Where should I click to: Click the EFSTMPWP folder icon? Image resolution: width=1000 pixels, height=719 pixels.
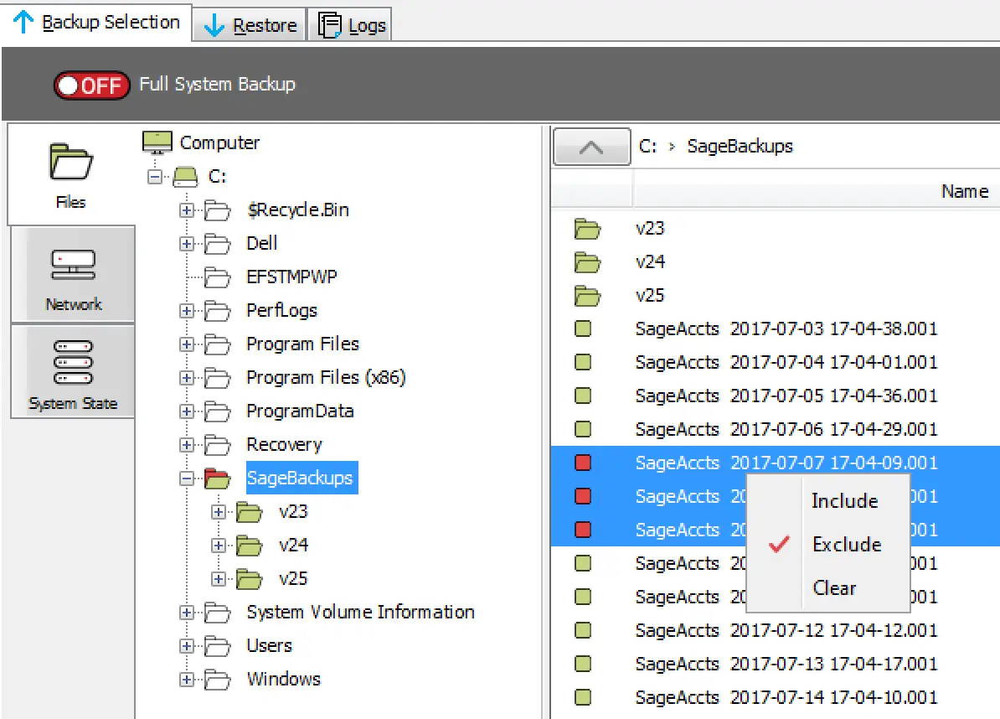(217, 277)
